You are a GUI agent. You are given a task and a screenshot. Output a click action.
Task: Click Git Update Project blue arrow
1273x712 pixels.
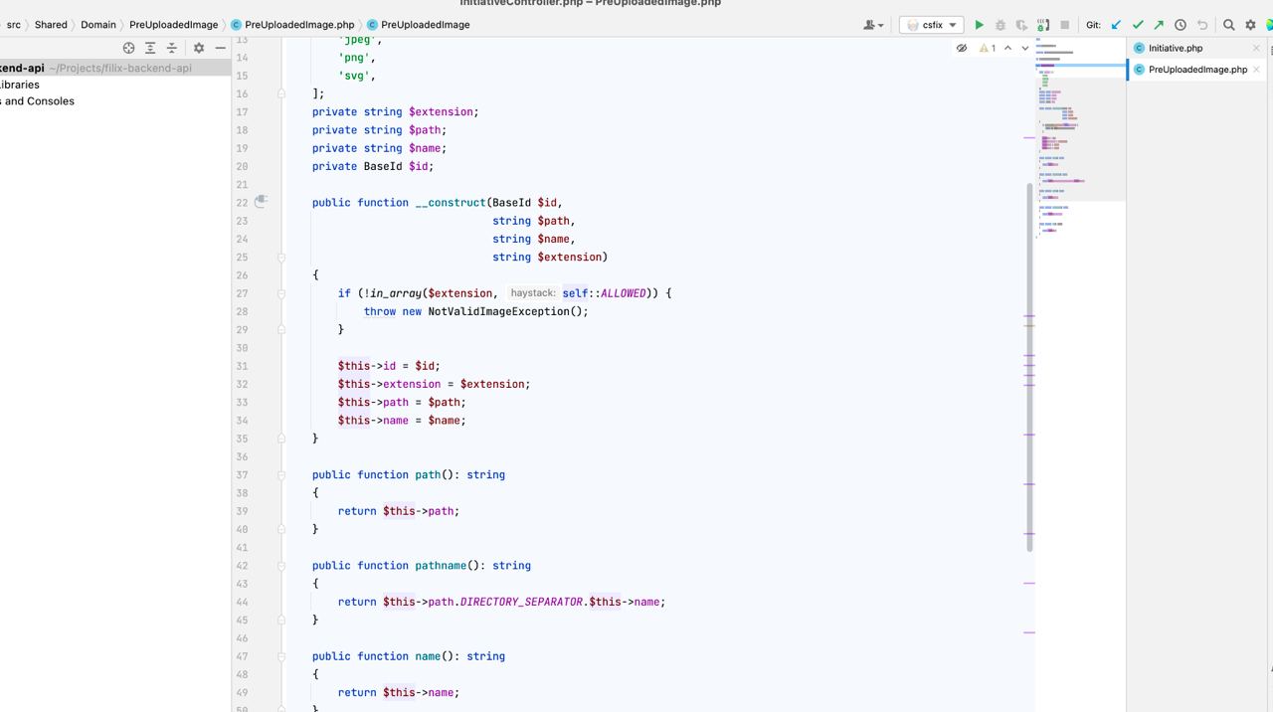pyautogui.click(x=1116, y=25)
